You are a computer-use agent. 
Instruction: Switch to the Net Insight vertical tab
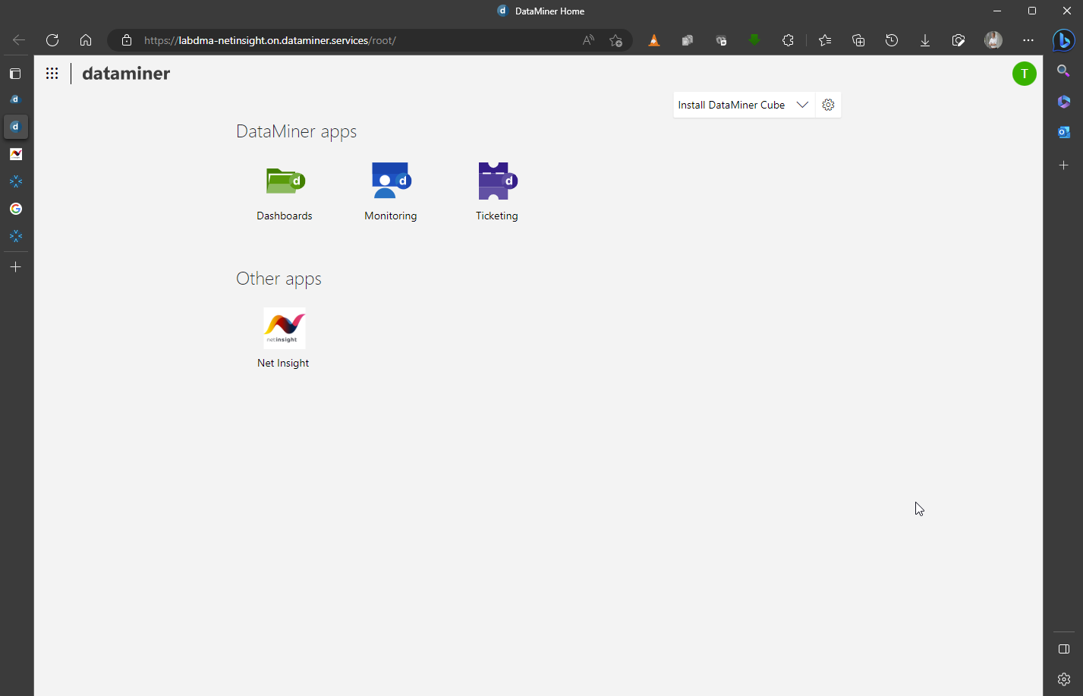16,154
